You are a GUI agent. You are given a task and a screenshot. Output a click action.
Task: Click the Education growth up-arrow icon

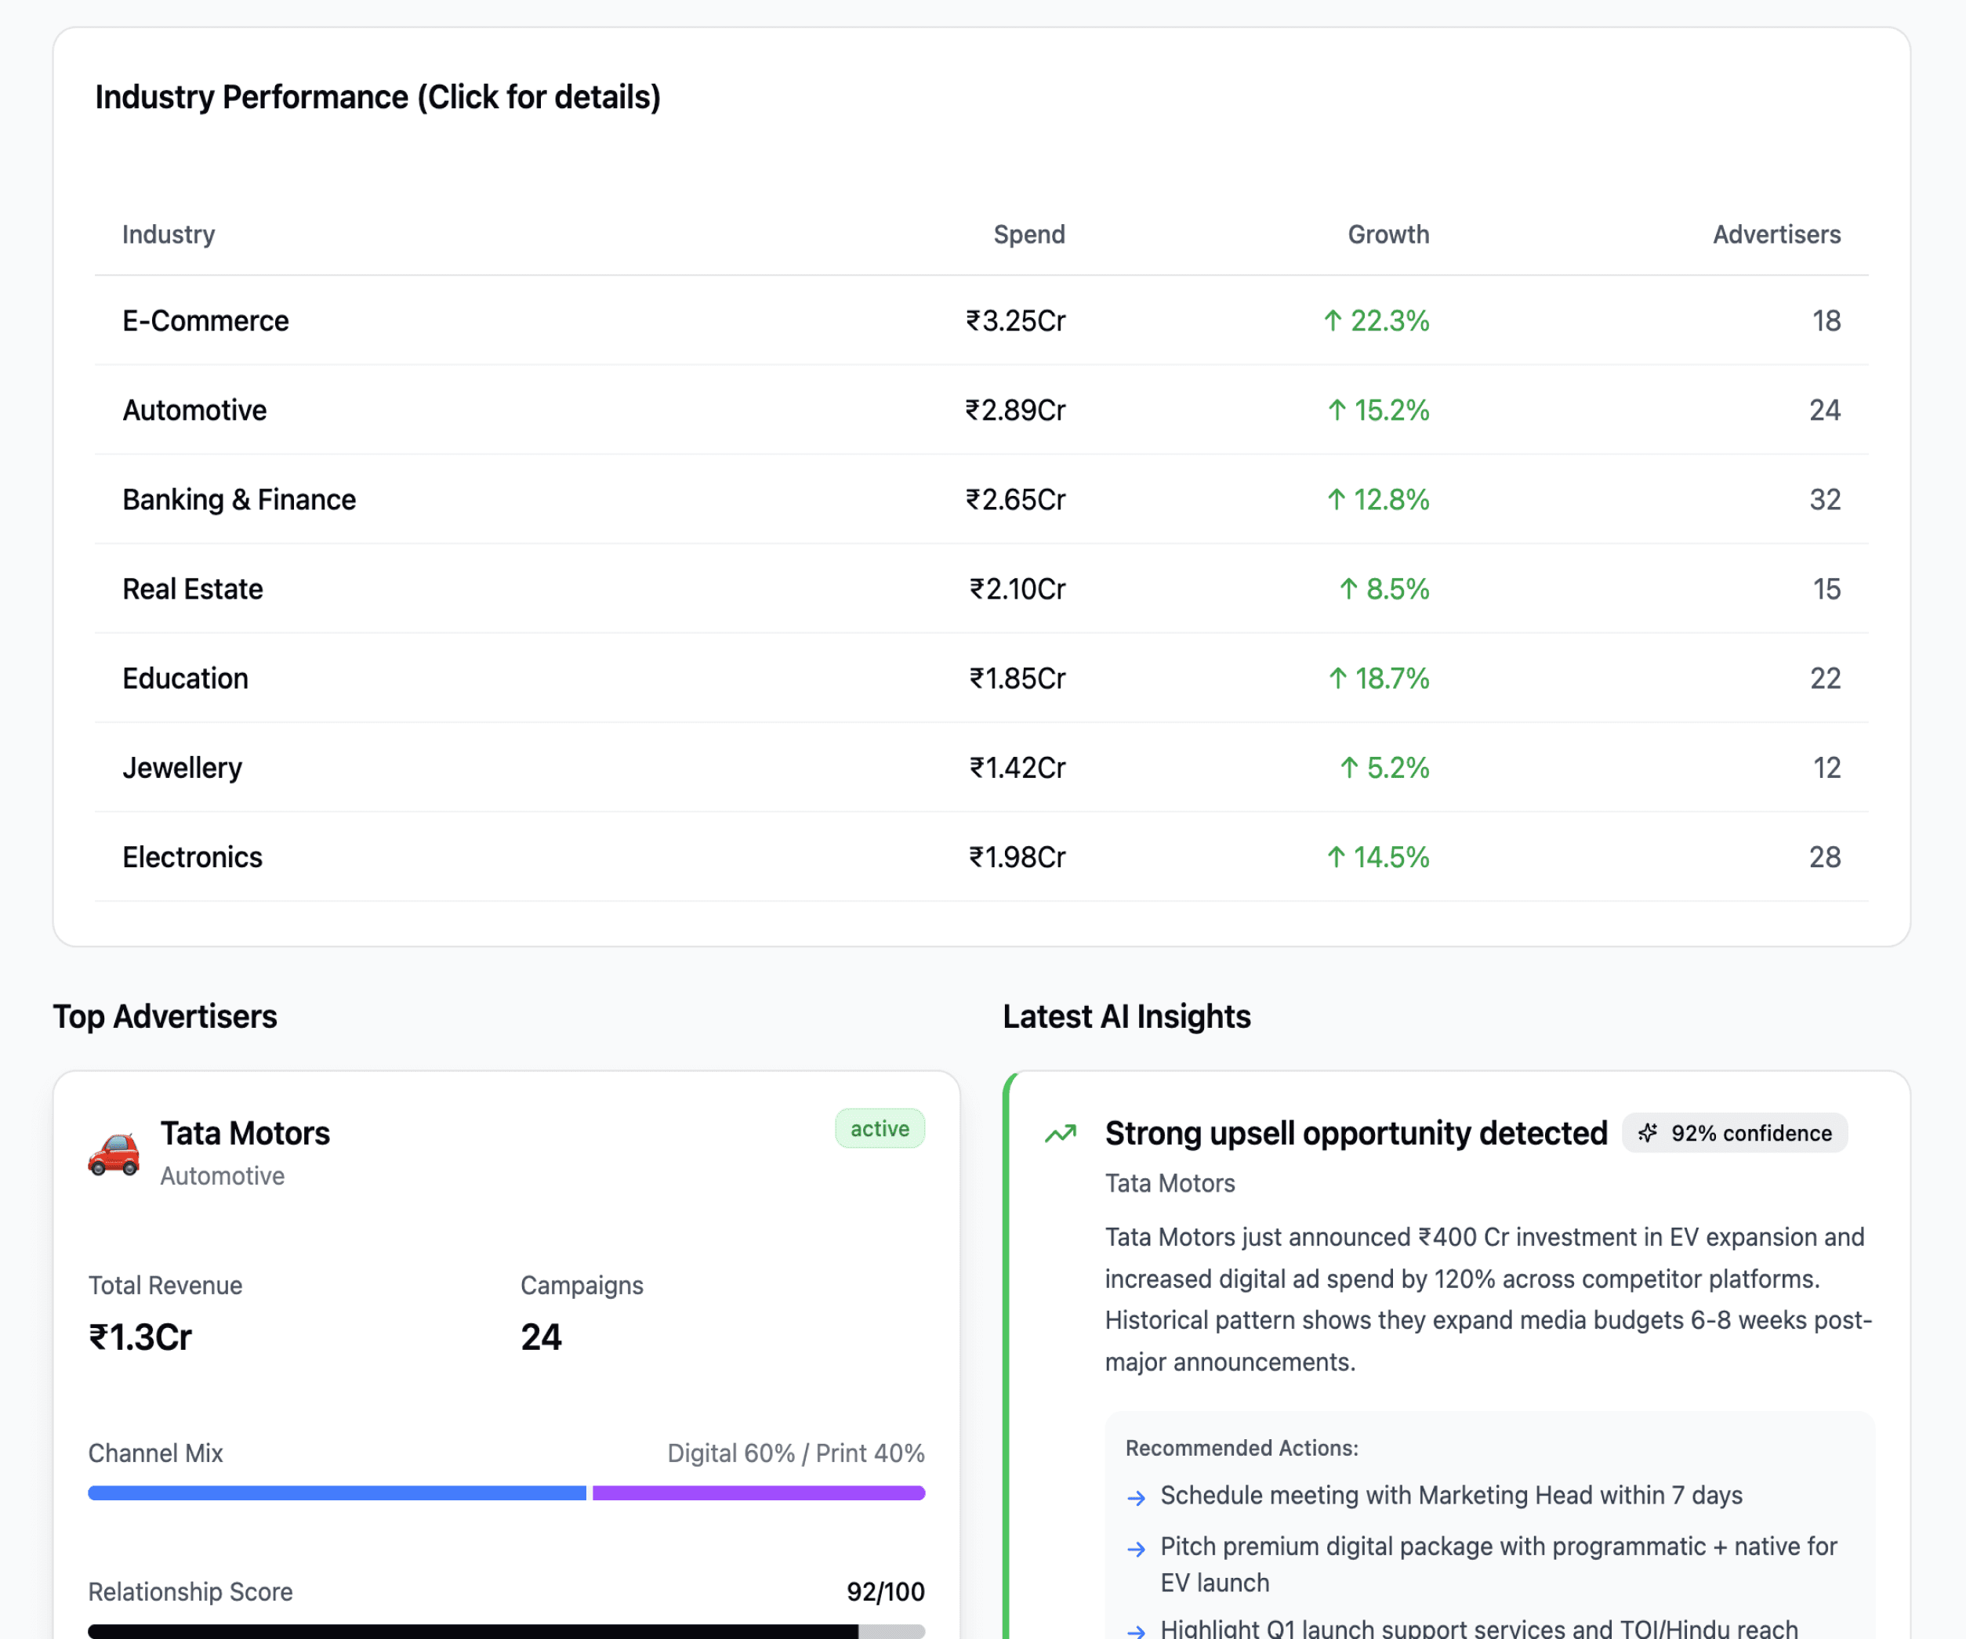1338,678
